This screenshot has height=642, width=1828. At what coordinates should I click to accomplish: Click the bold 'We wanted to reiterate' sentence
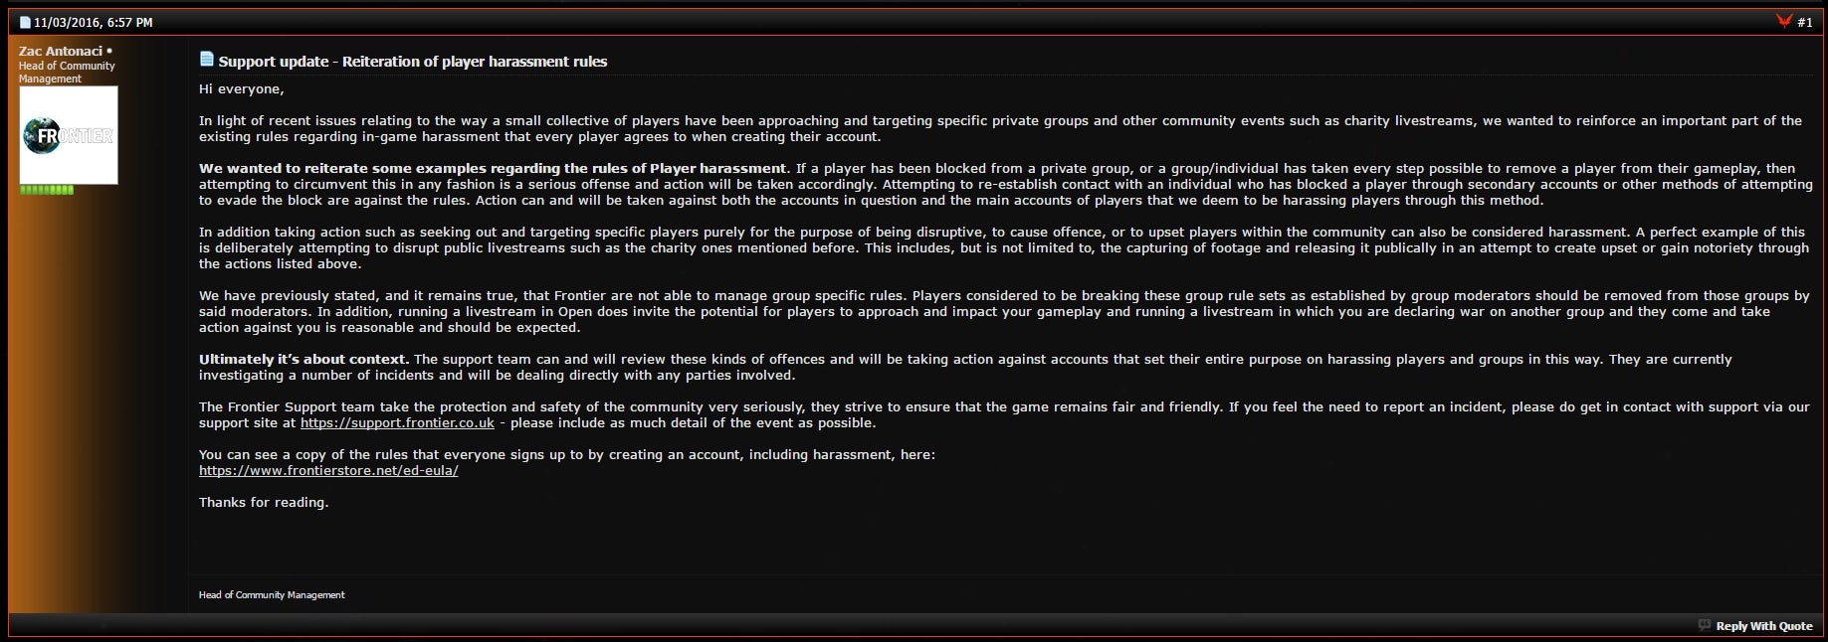click(x=492, y=168)
